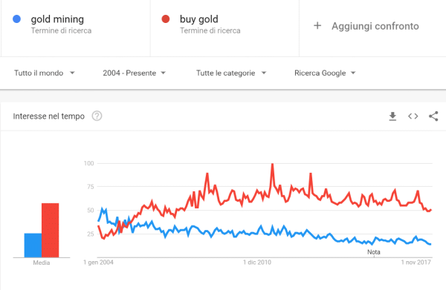Click the blue gold mining dot
Image resolution: width=446 pixels, height=290 pixels.
tap(17, 19)
